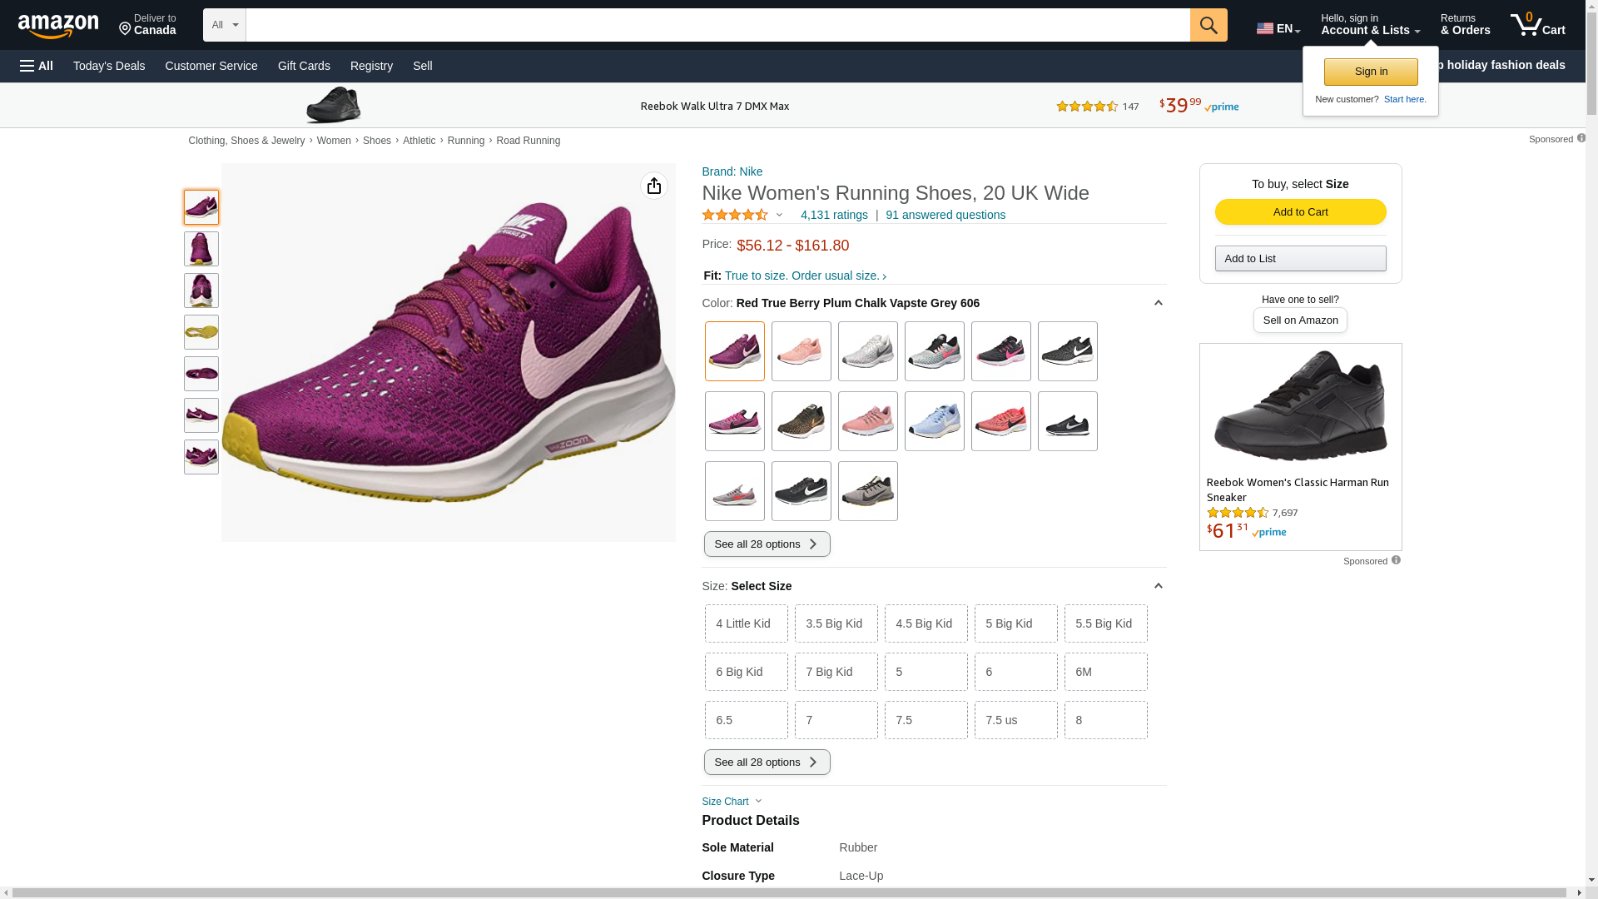
Task: Open the All hamburger menu
Action: click(x=37, y=66)
